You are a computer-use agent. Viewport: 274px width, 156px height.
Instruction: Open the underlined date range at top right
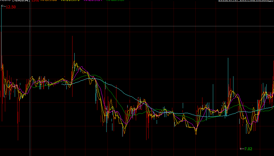[x=246, y=1]
